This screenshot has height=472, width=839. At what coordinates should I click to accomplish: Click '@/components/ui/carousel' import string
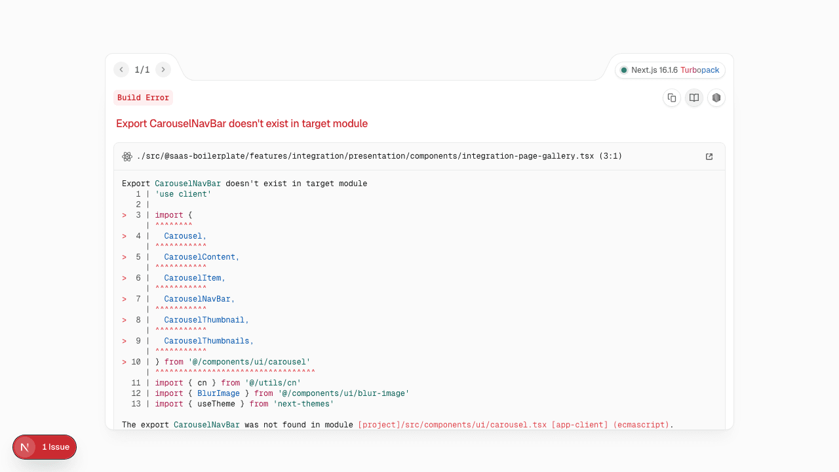tap(249, 362)
